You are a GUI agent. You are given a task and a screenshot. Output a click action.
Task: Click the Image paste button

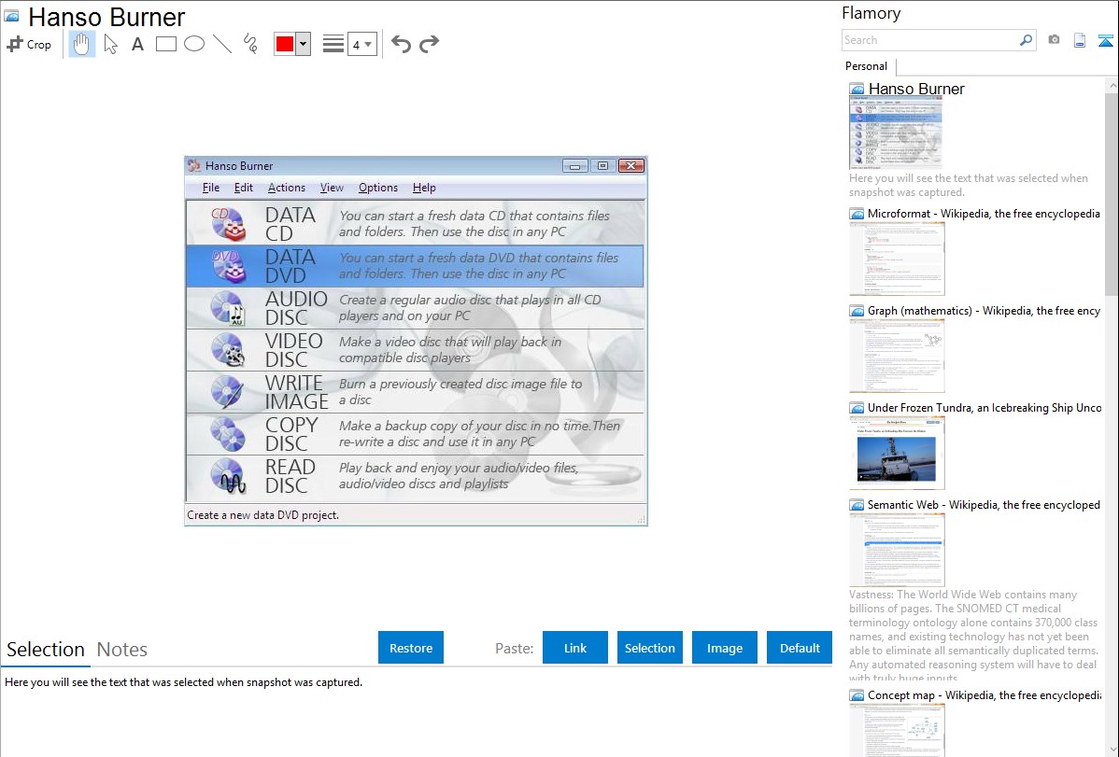[724, 648]
